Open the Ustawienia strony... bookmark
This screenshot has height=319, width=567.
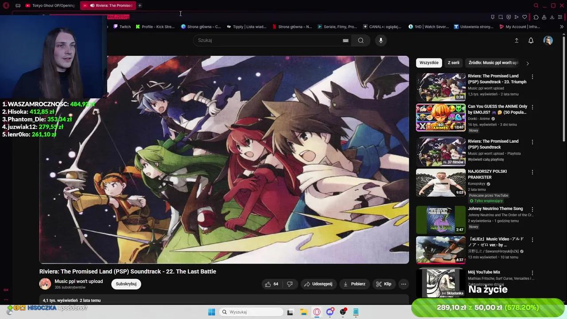click(x=474, y=27)
